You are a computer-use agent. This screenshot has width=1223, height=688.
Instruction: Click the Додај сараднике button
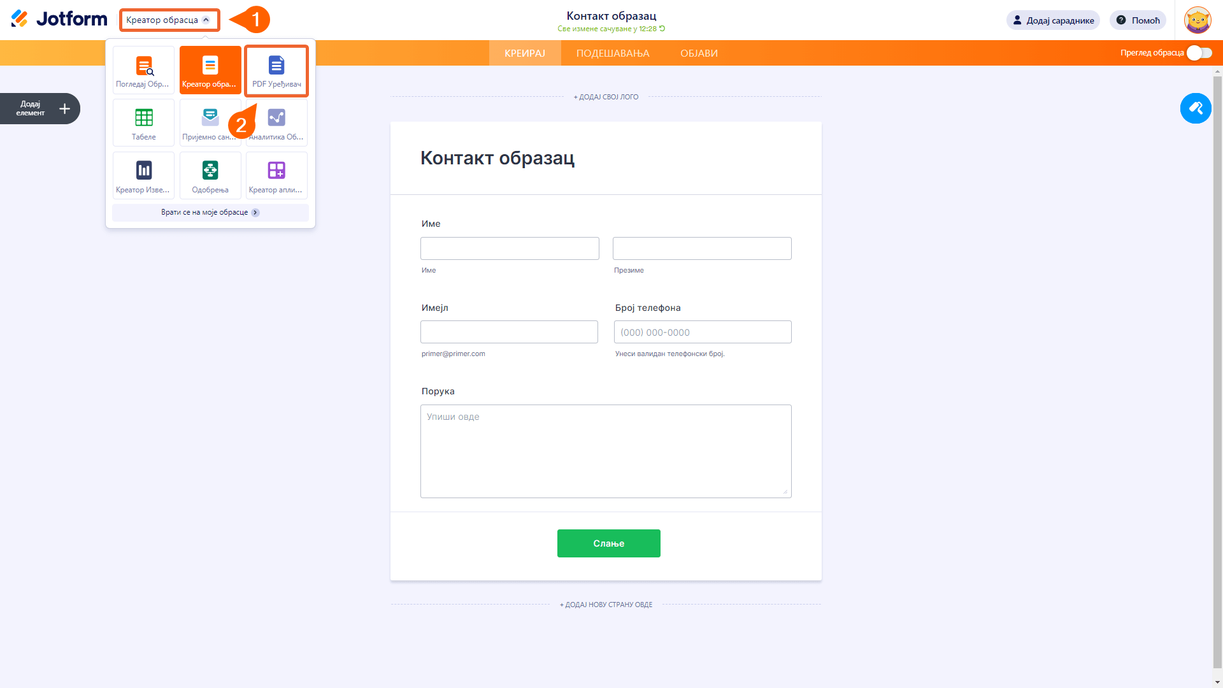[1053, 20]
